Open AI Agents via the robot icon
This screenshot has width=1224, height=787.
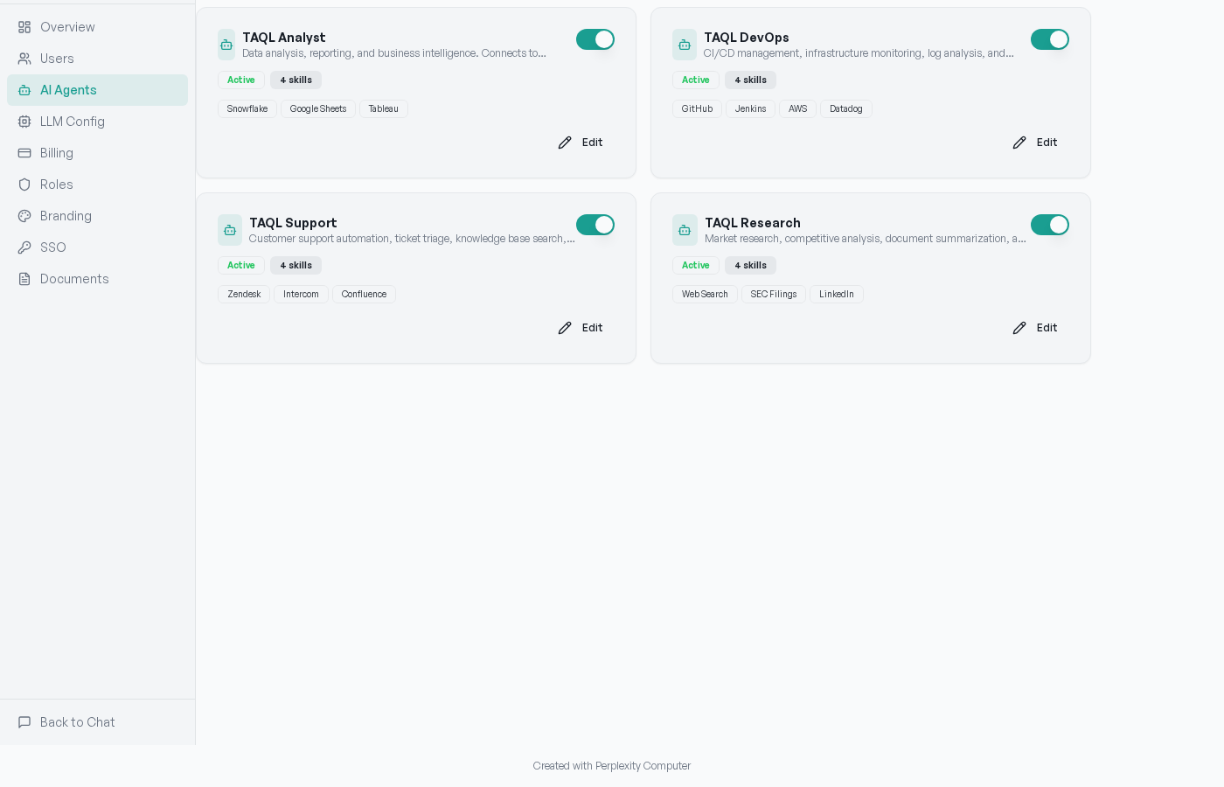24,90
